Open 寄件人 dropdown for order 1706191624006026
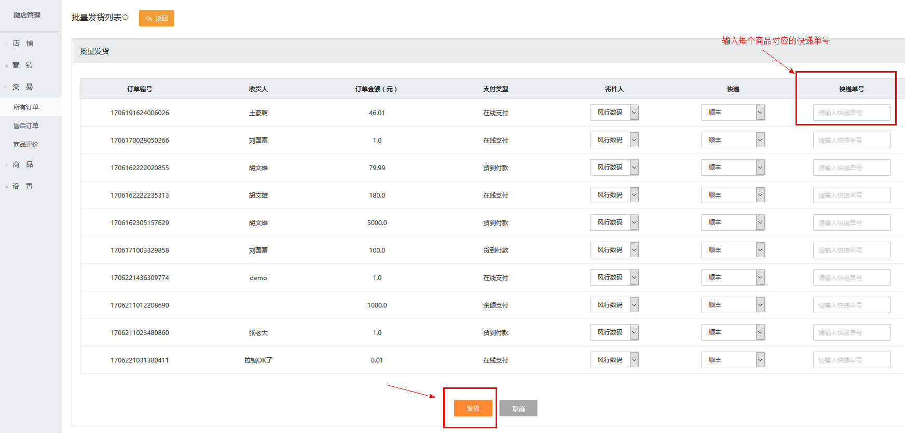 pyautogui.click(x=614, y=113)
